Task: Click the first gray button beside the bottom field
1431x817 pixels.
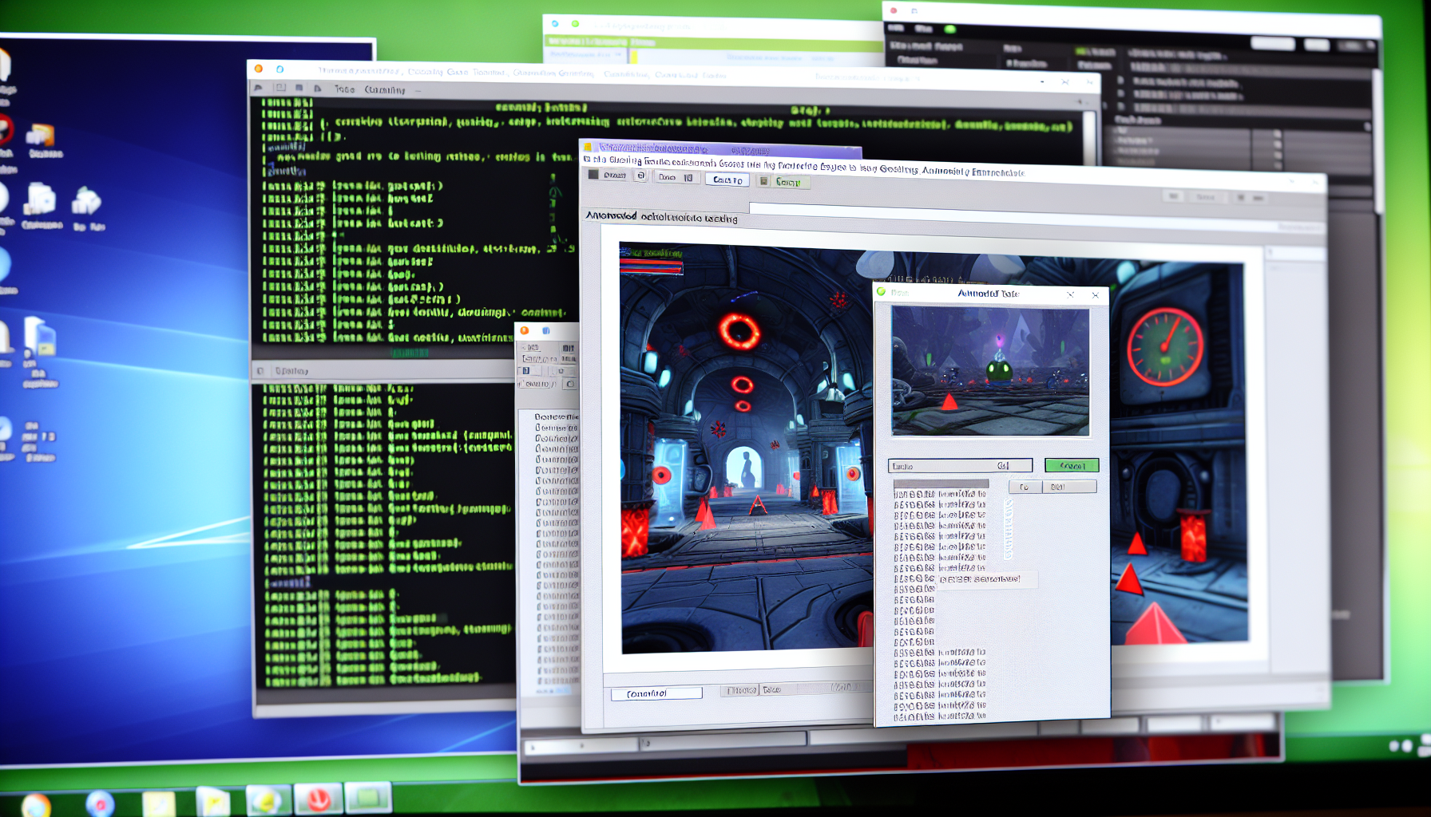Action: (x=739, y=690)
